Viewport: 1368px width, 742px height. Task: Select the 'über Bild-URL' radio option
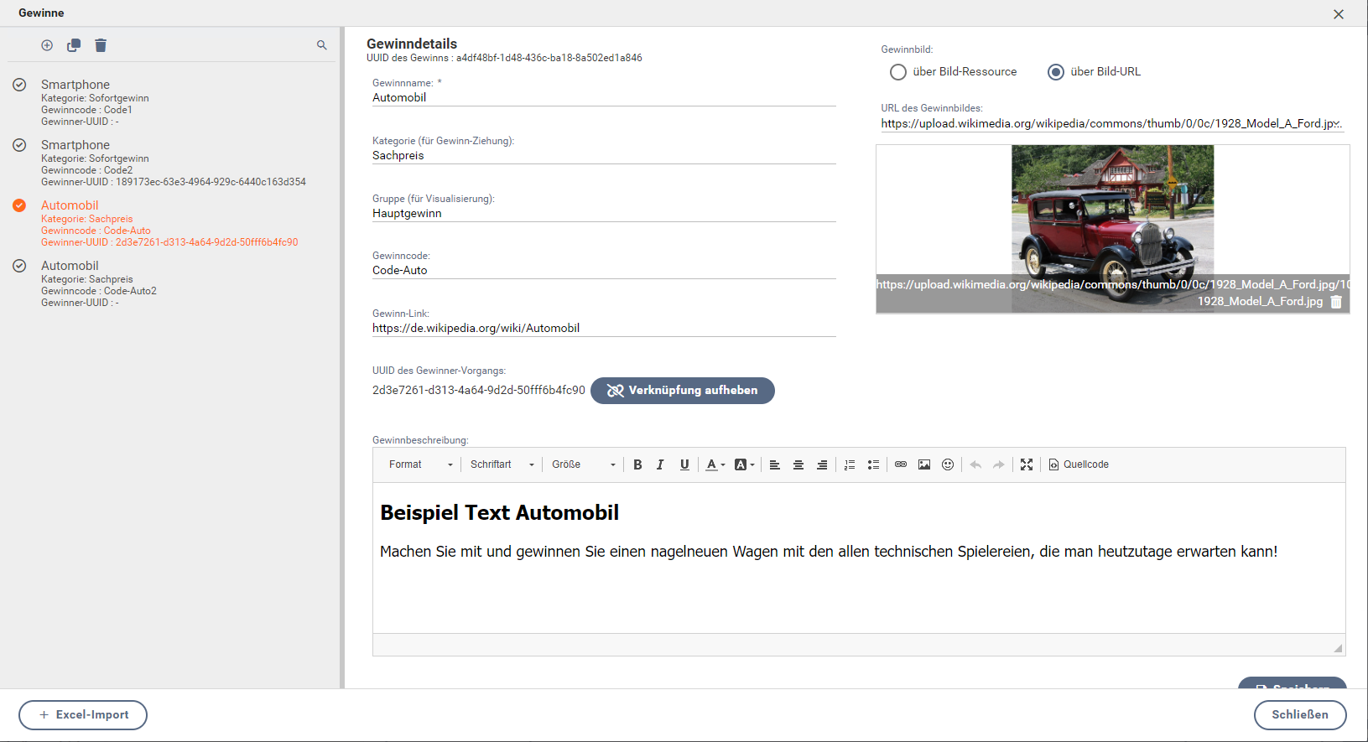tap(1056, 72)
